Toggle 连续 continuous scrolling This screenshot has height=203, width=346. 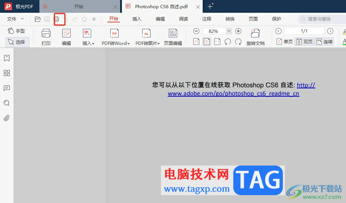pyautogui.click(x=324, y=42)
